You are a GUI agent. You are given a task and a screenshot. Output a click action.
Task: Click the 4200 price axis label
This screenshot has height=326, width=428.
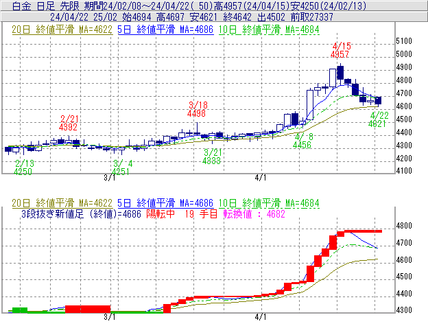404,159
